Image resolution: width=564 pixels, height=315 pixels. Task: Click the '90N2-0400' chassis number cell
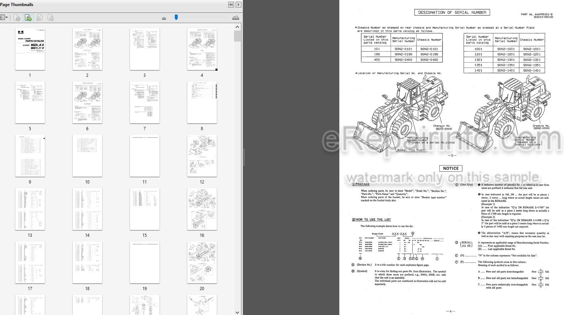pos(429,60)
